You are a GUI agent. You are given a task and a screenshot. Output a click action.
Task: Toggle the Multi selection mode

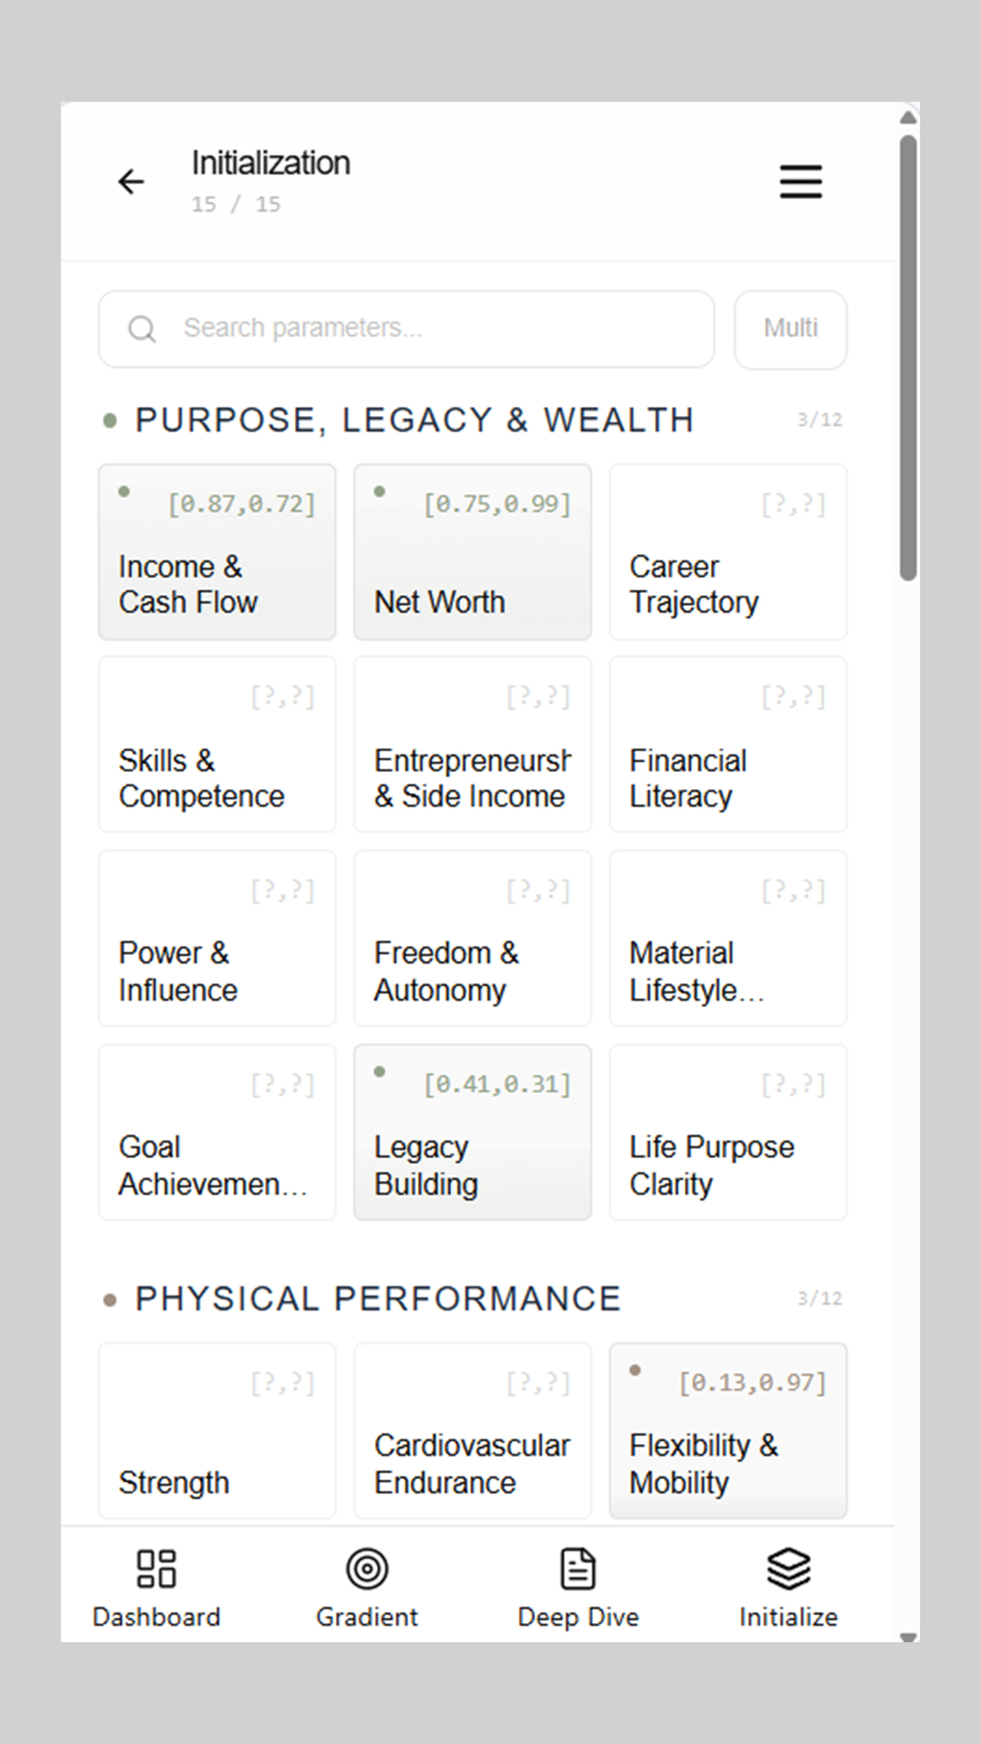pyautogui.click(x=790, y=329)
